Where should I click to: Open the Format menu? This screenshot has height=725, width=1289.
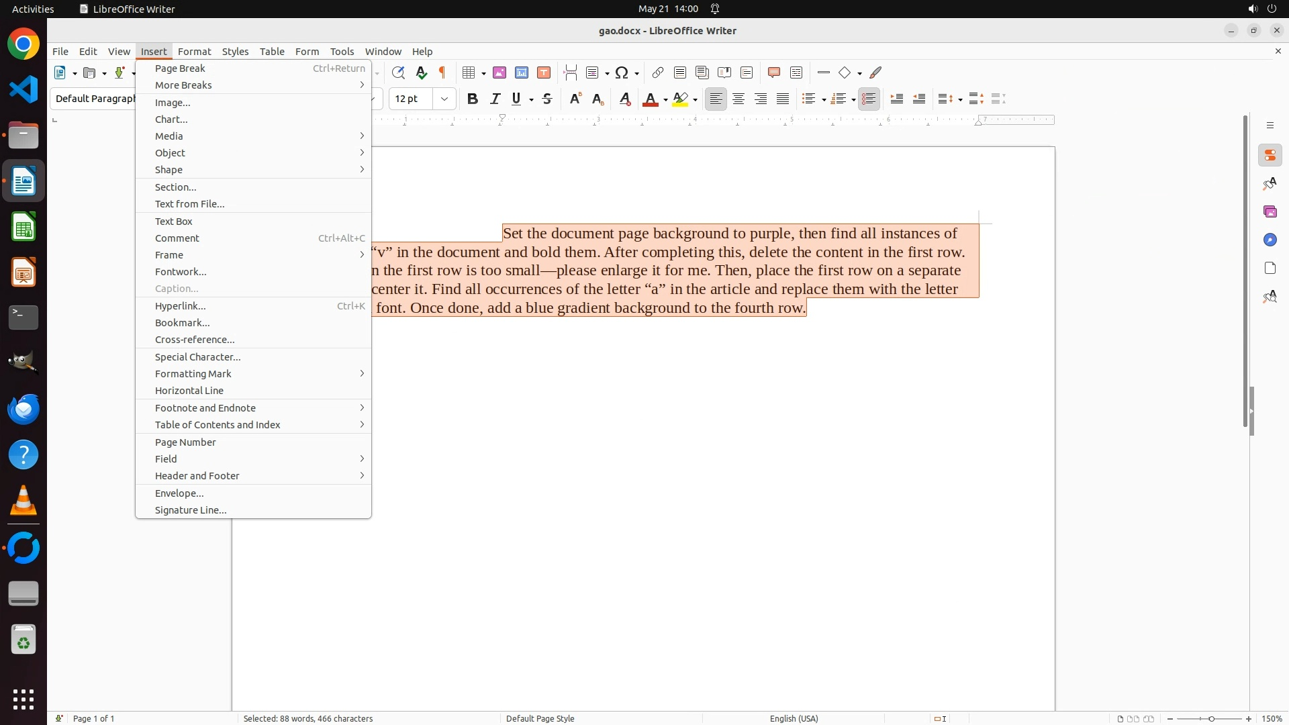194,52
